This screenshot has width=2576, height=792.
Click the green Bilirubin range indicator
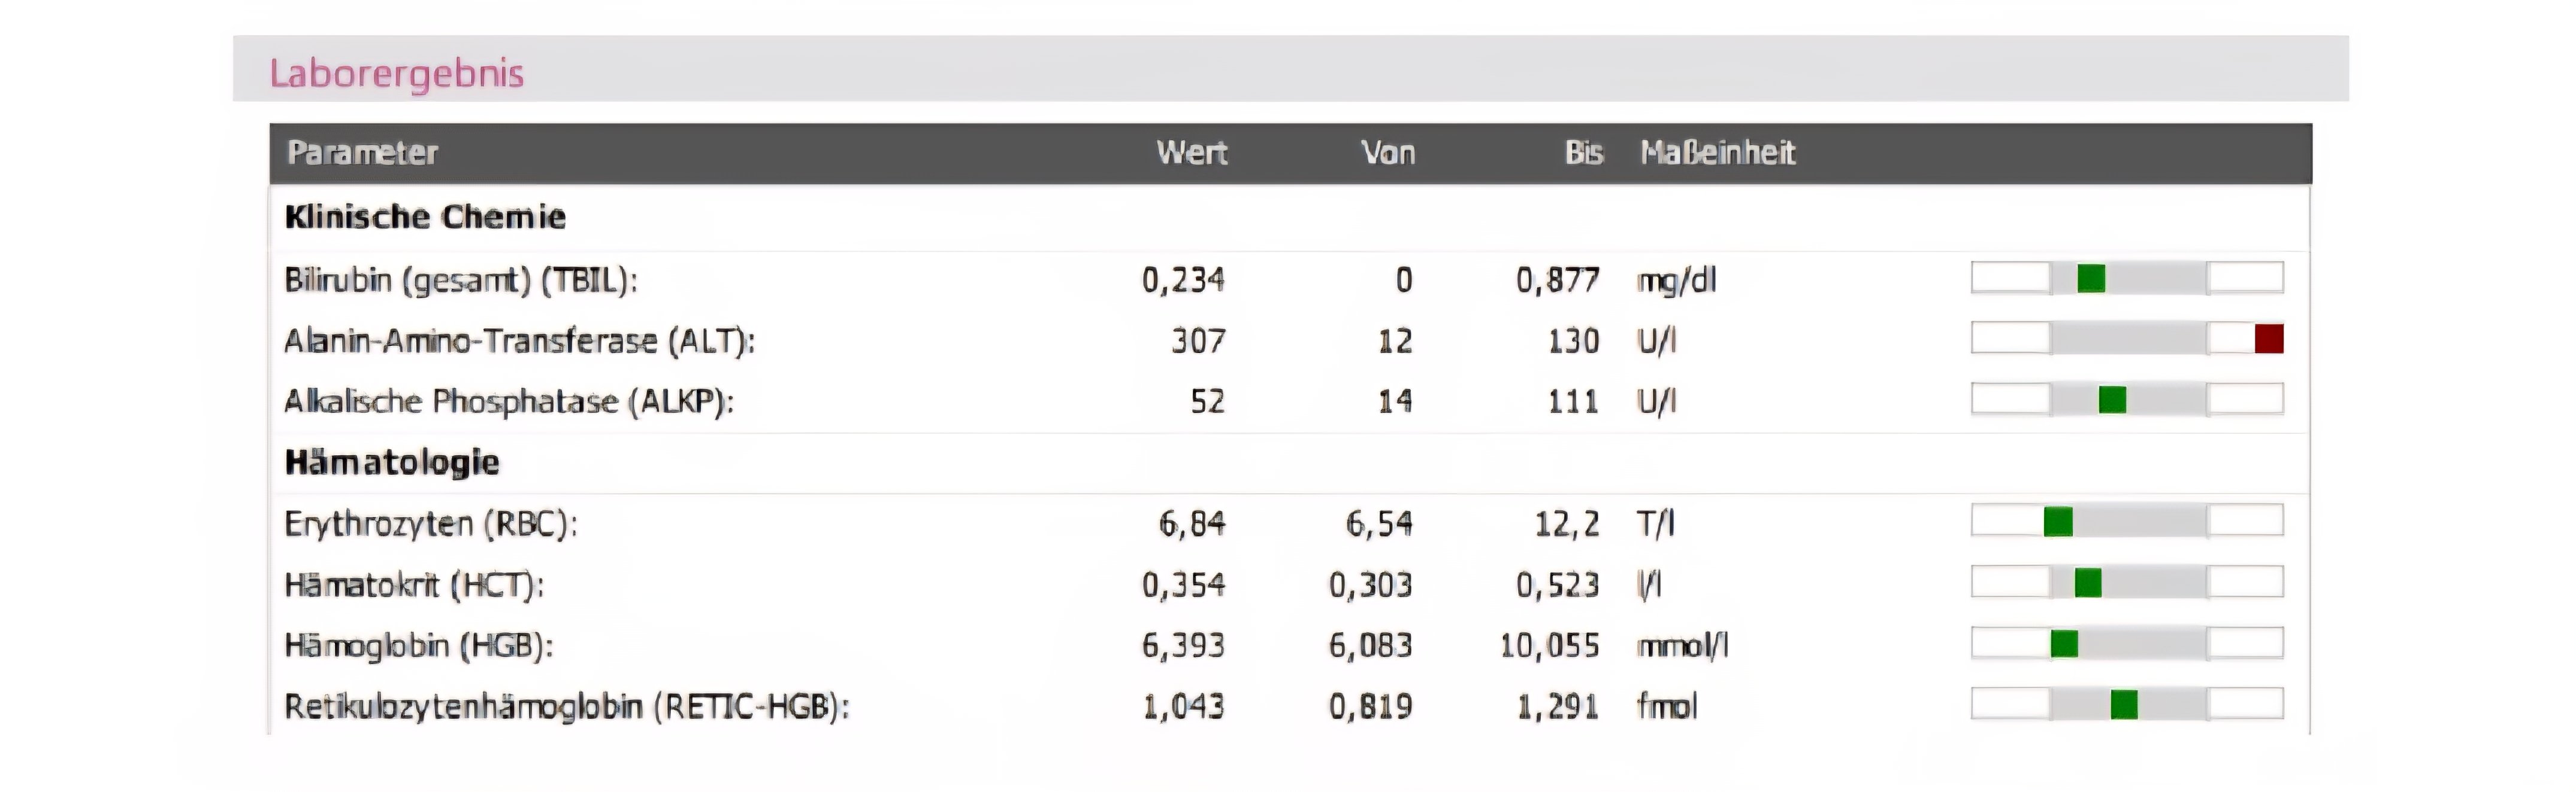[2091, 278]
